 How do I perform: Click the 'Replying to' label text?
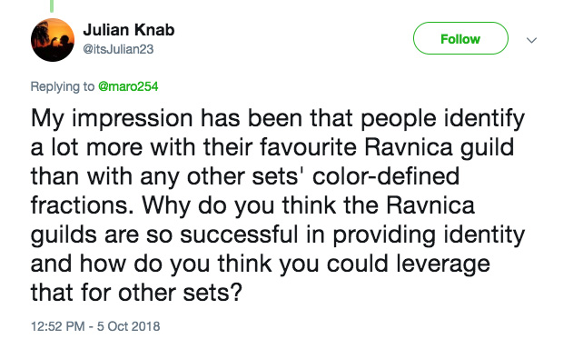(63, 86)
